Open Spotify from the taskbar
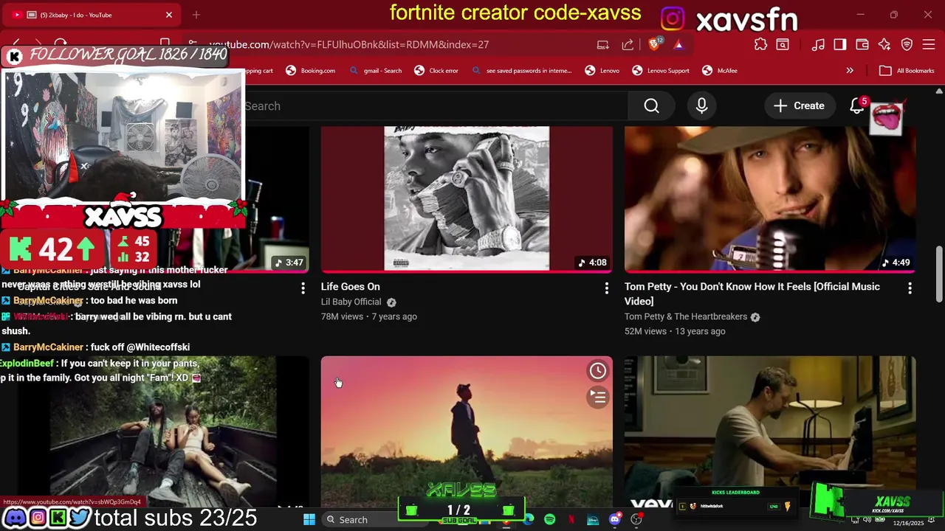945x531 pixels. click(x=550, y=519)
